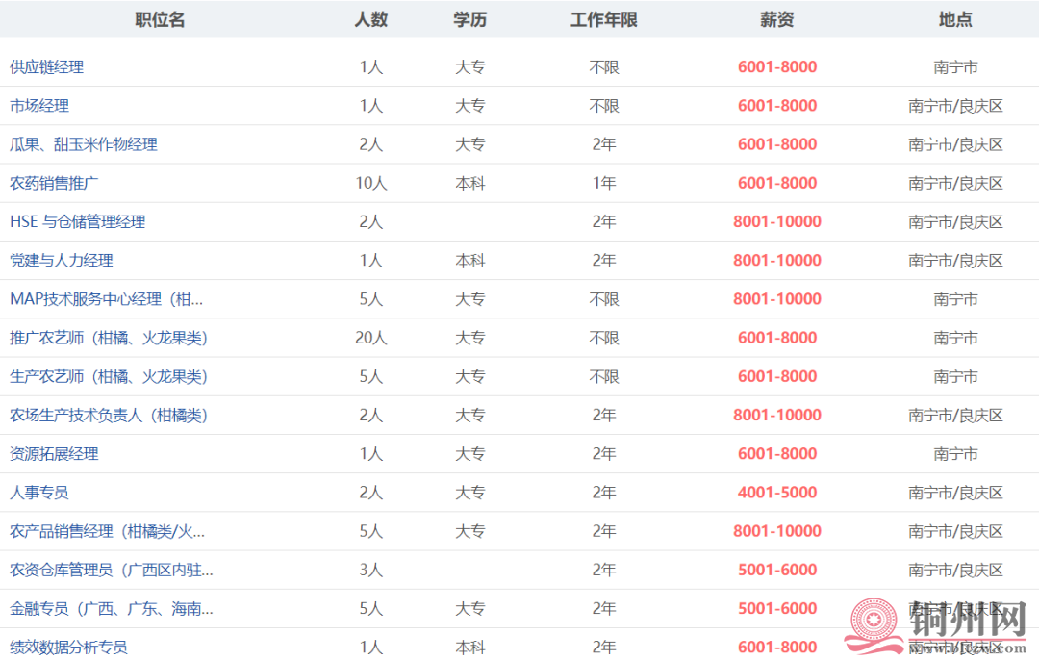Select the 农药销售推广 job link
The image size is (1039, 661).
[x=54, y=183]
